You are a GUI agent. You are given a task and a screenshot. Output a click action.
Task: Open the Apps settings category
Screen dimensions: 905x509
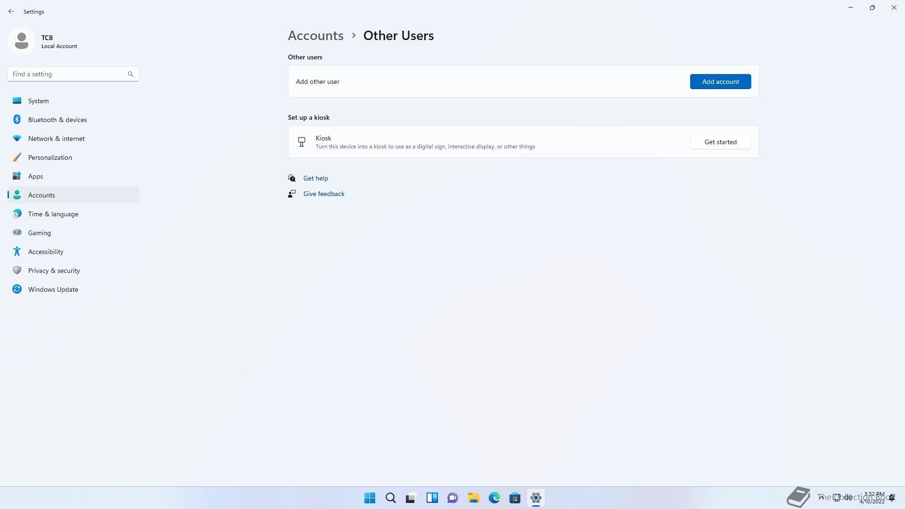point(35,176)
